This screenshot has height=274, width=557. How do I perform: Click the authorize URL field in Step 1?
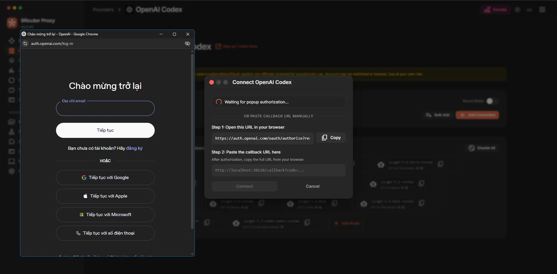(263, 138)
